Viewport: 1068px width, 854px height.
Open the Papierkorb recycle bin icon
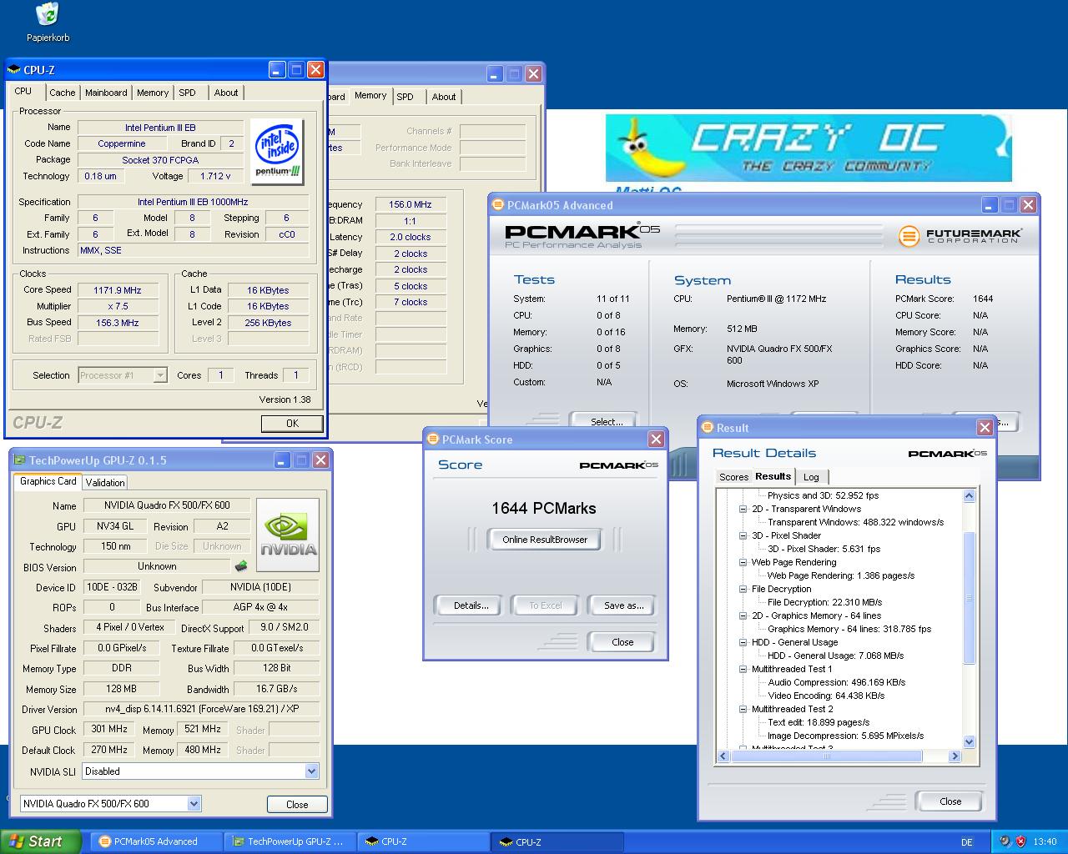[48, 23]
